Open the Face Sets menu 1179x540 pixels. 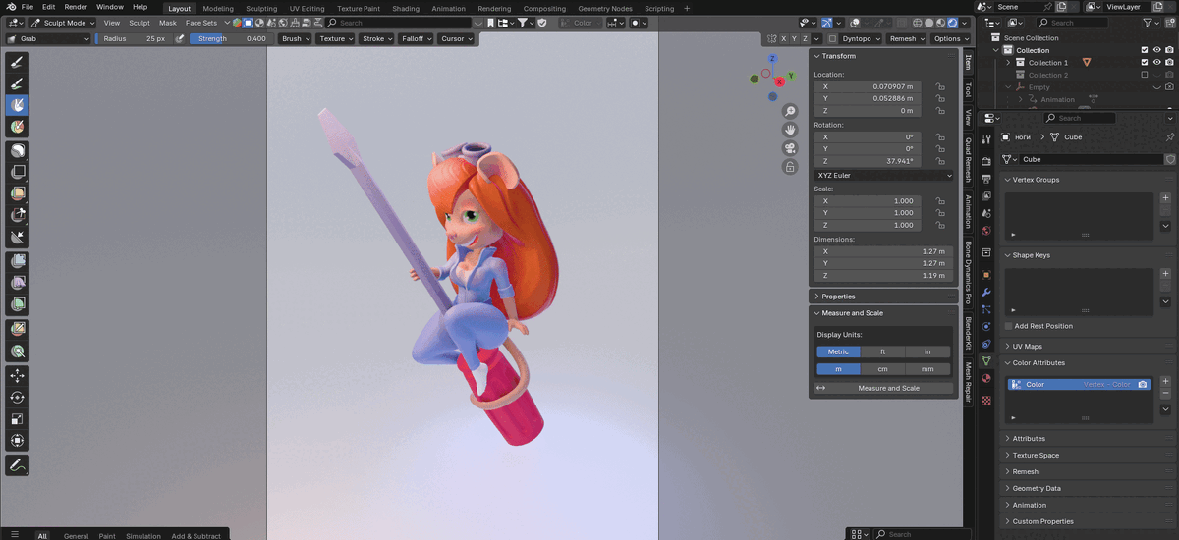[x=201, y=22]
